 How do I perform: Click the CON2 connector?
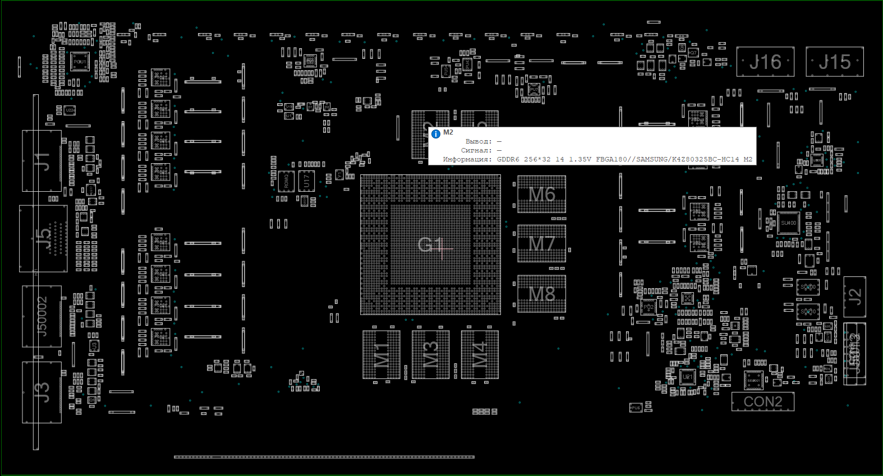762,401
